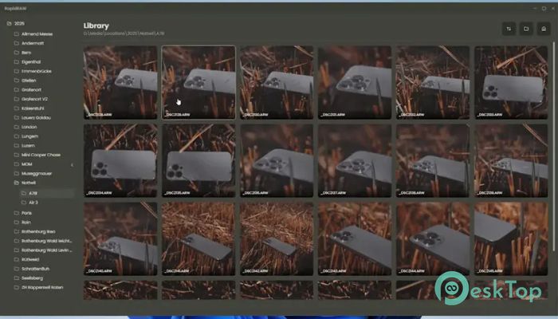Open the ZH Rapperswil Raten folder
The width and height of the screenshot is (558, 319).
[x=42, y=287]
